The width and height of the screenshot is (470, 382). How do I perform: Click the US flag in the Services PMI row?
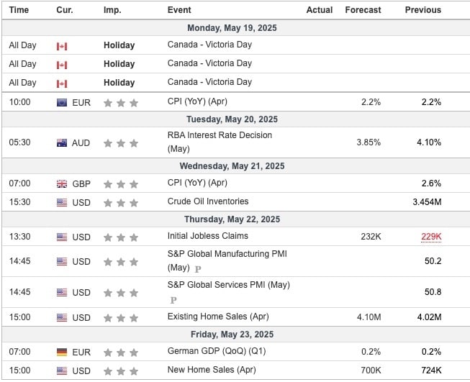62,292
